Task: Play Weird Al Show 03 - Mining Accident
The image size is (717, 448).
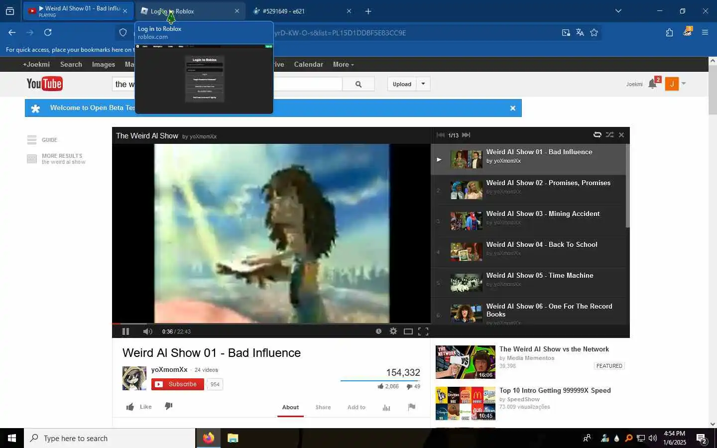Action: [x=528, y=221]
